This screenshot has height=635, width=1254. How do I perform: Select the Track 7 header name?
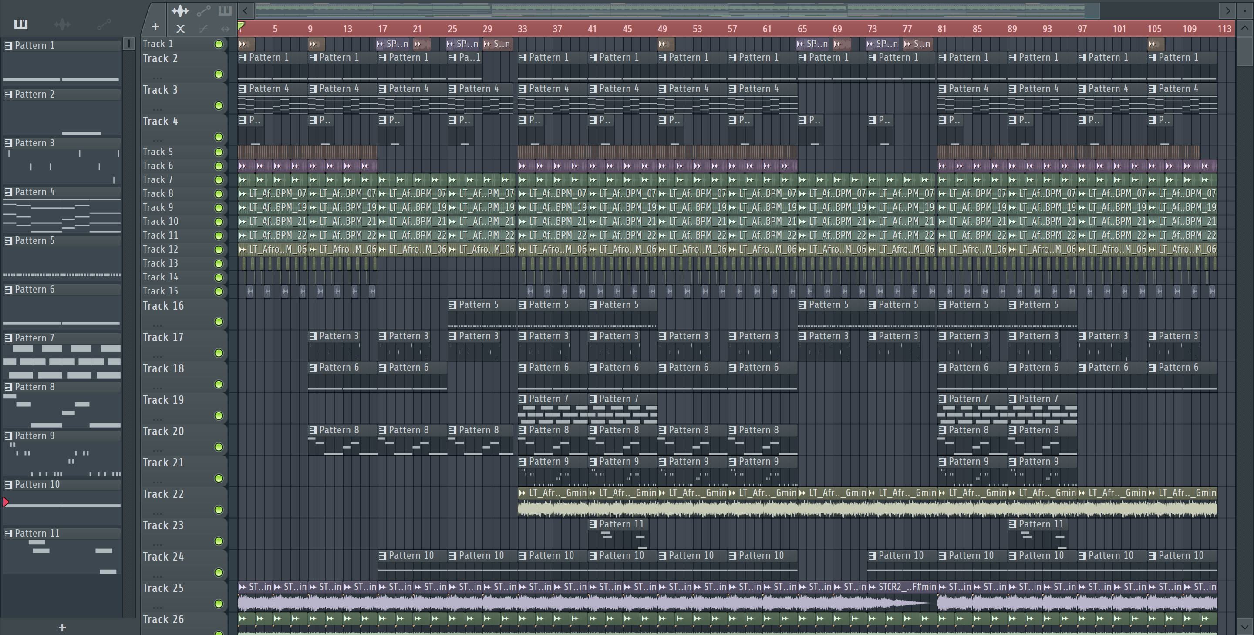coord(158,180)
